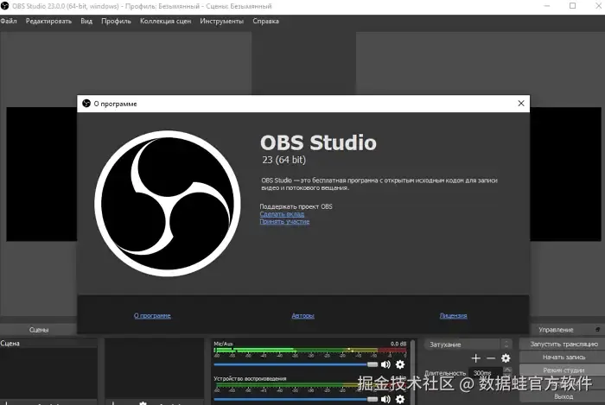
Task: Follow the Принять участие link
Action: 284,222
